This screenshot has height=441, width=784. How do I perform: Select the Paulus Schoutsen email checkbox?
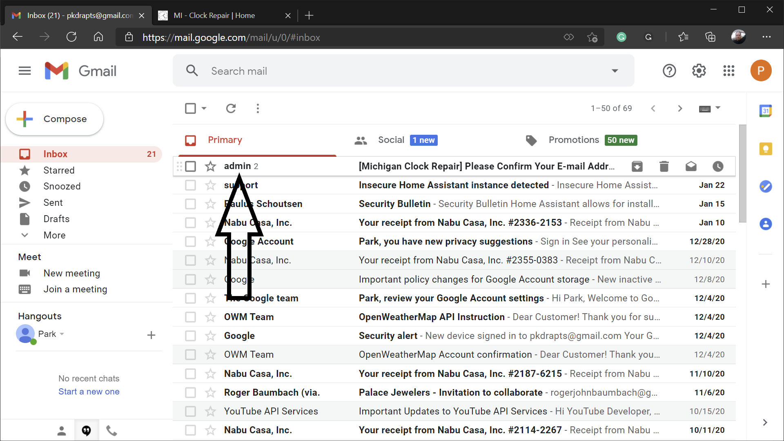[190, 204]
